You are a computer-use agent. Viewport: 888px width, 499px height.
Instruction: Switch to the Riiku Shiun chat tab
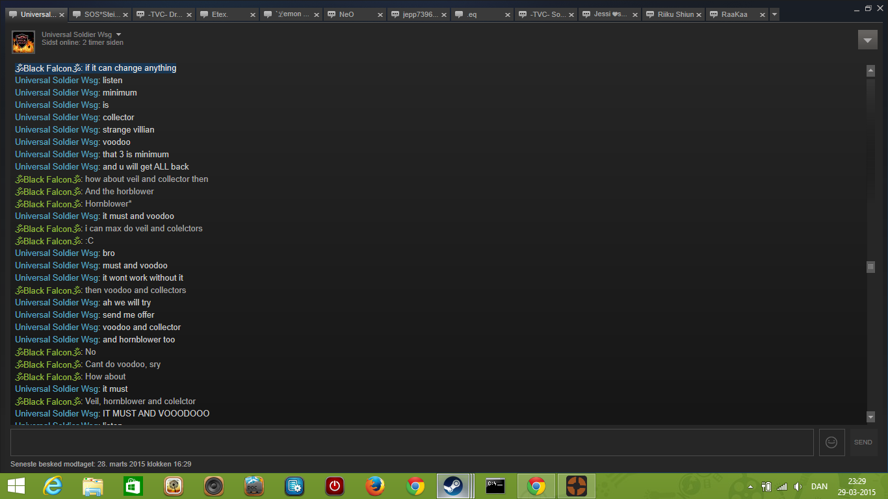tap(675, 14)
